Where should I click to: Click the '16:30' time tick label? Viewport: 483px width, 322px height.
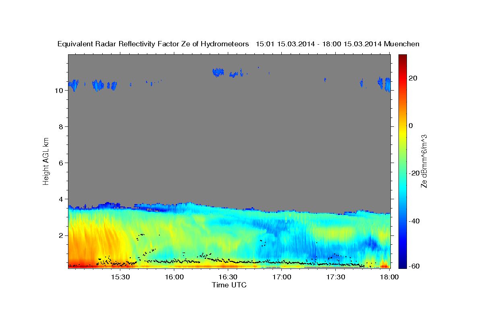pos(228,277)
